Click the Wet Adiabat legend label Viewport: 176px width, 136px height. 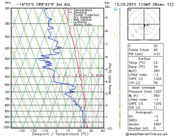click(x=83, y=20)
